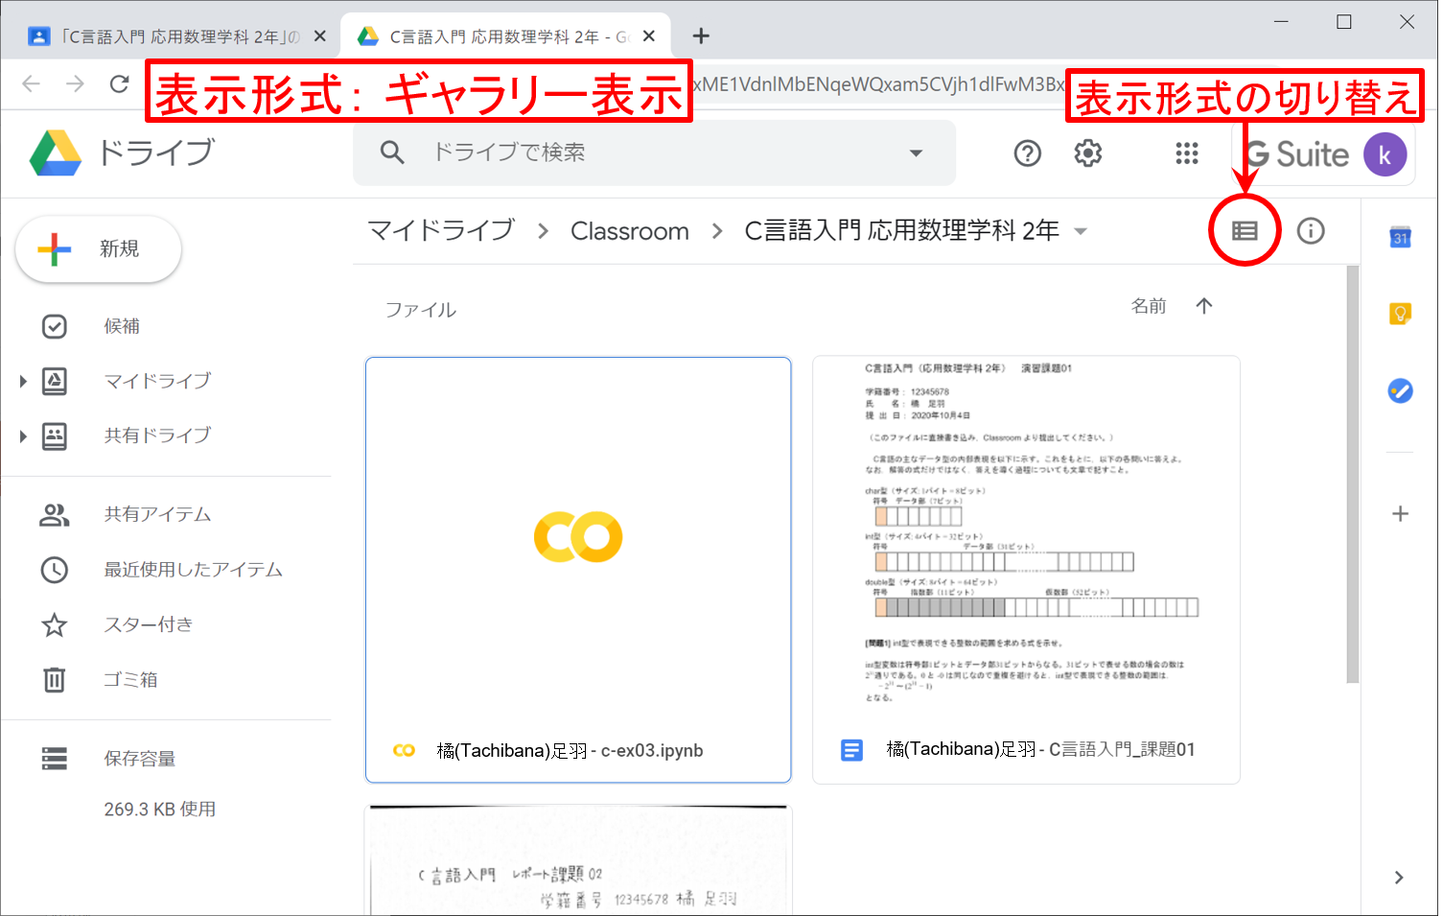The width and height of the screenshot is (1443, 916).
Task: Open Google Tasks side panel
Action: pyautogui.click(x=1400, y=390)
